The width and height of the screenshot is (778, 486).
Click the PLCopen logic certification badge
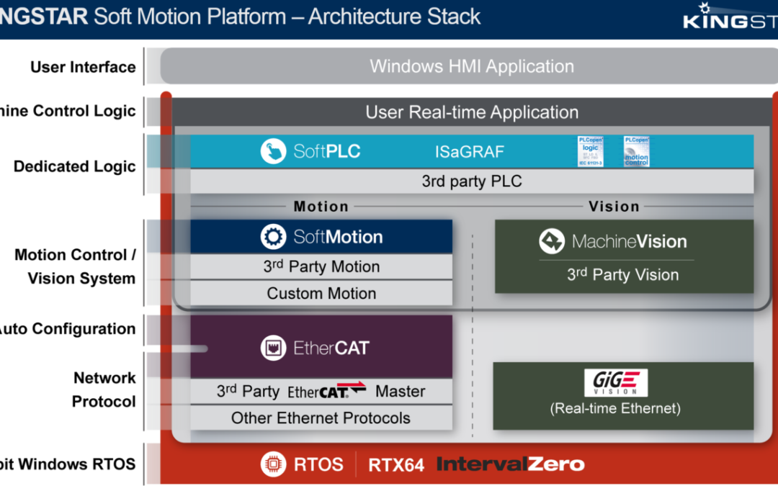pos(591,151)
